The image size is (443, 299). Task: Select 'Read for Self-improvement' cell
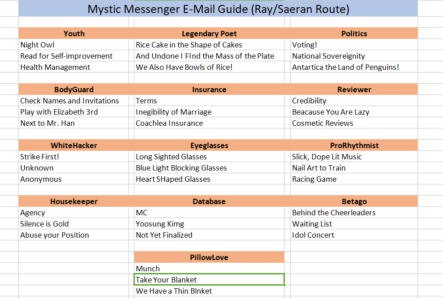click(x=74, y=56)
